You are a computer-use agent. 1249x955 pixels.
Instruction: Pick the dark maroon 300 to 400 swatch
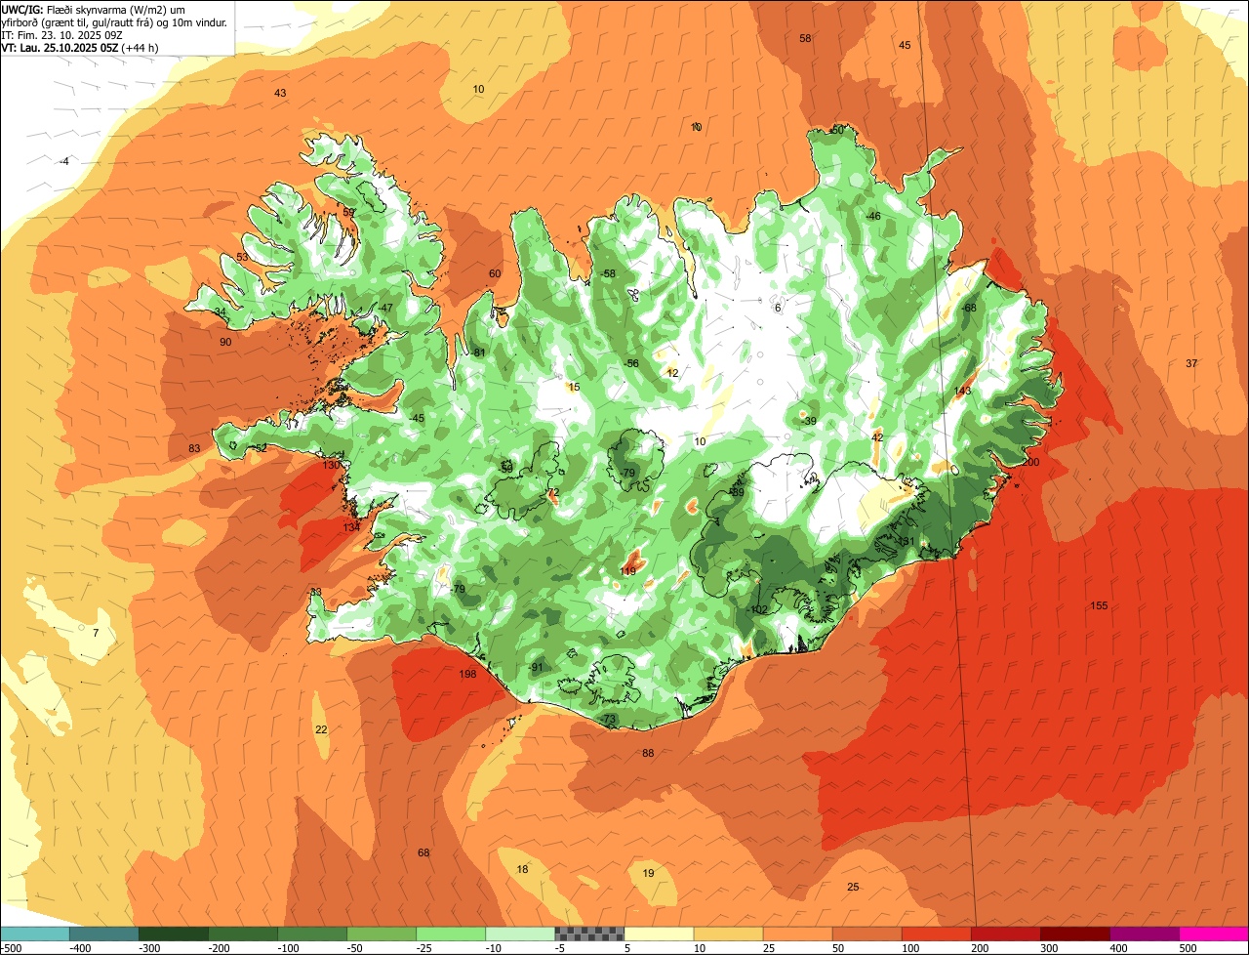(1074, 934)
